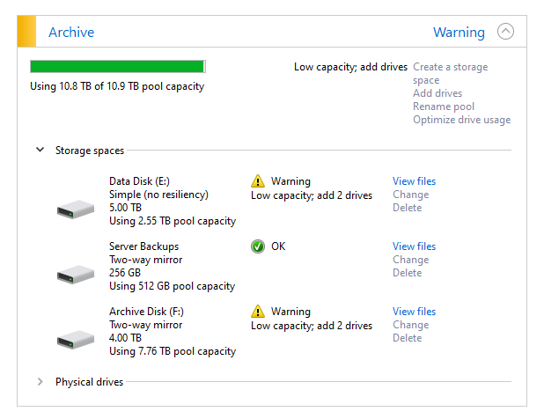Image resolution: width=544 pixels, height=419 pixels.
Task: Collapse the Storage spaces section
Action: tap(40, 150)
